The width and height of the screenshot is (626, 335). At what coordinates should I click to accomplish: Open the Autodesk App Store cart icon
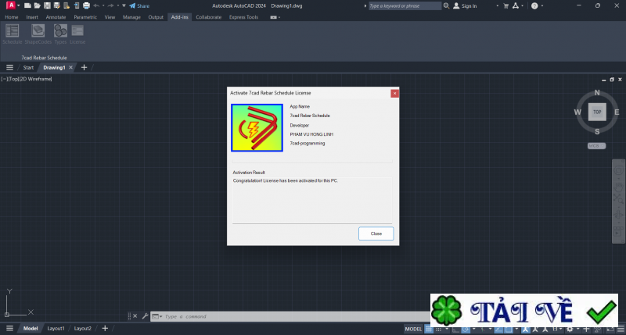[x=505, y=5]
